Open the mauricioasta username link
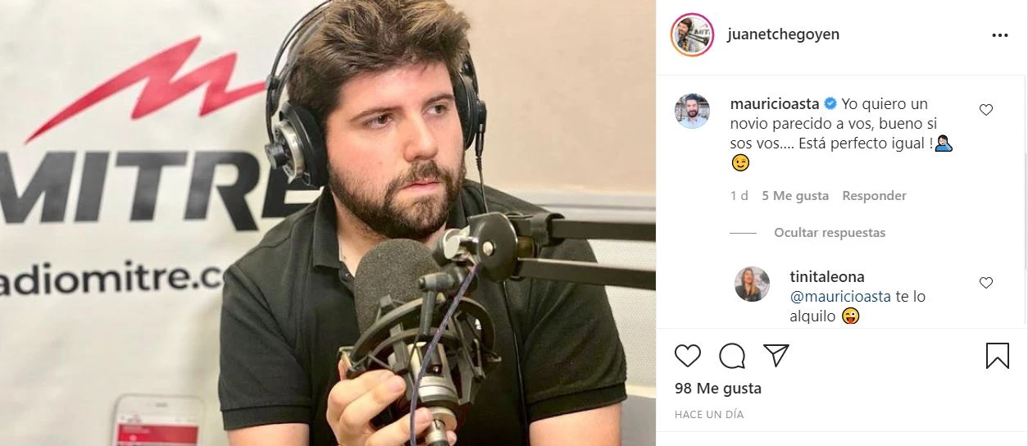1028x446 pixels. [x=775, y=104]
